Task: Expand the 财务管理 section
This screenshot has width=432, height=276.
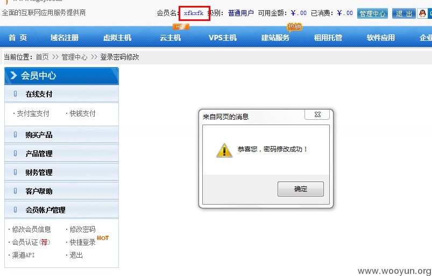Action: [x=61, y=172]
